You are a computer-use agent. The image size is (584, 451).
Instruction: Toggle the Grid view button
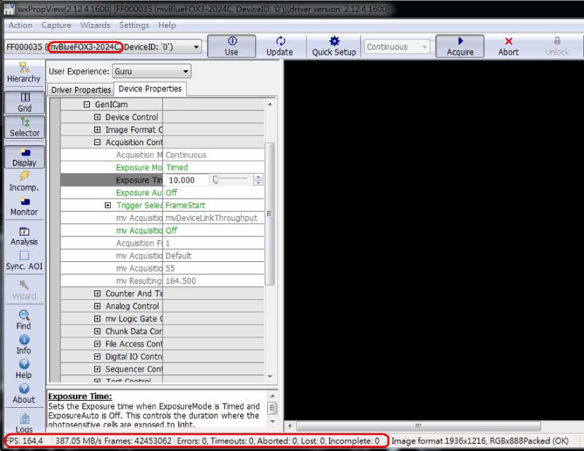pyautogui.click(x=24, y=102)
